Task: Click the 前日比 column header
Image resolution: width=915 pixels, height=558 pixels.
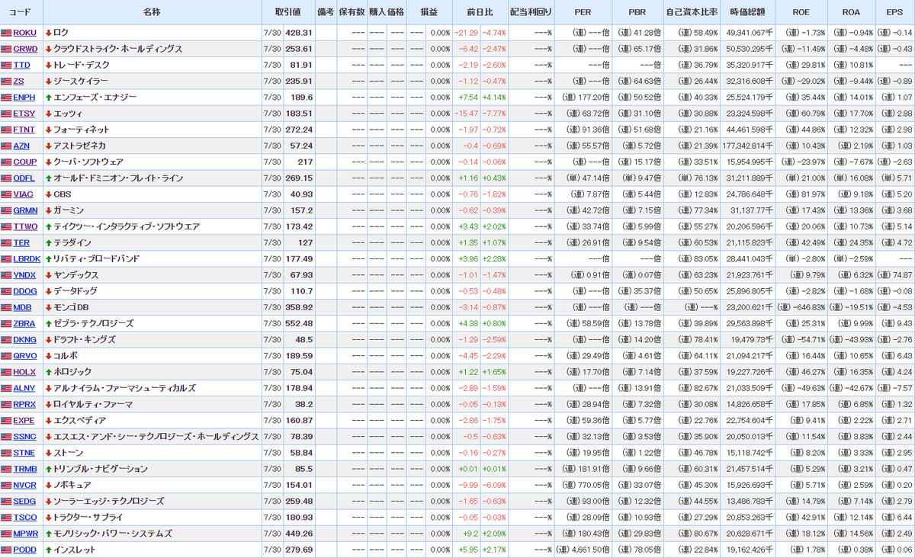Action: [480, 12]
